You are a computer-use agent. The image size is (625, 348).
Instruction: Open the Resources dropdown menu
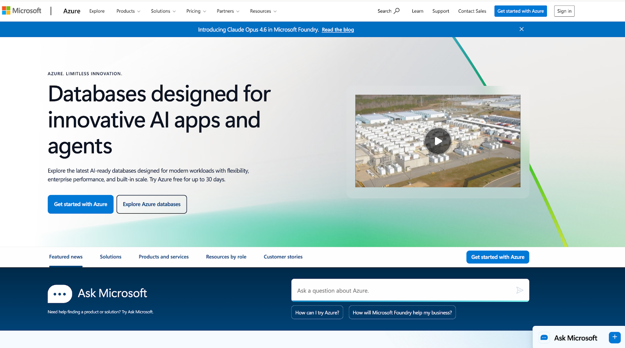point(263,11)
